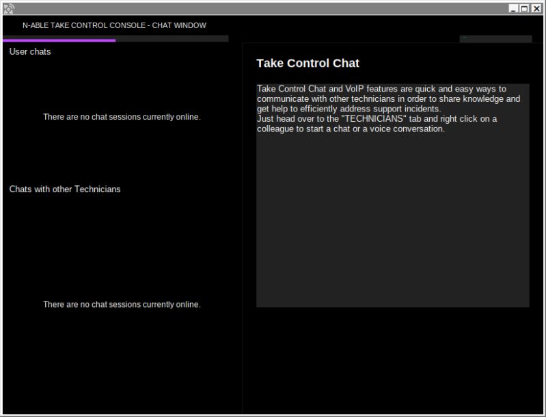Image resolution: width=546 pixels, height=417 pixels.
Task: Click the "Chats with other Technicians" heading
Action: (65, 189)
